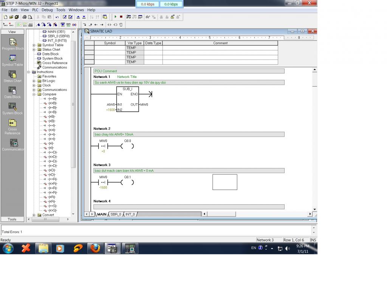Expand the Bit Logic instruction folder
Viewport: 387px width, 288px height.
(34, 81)
